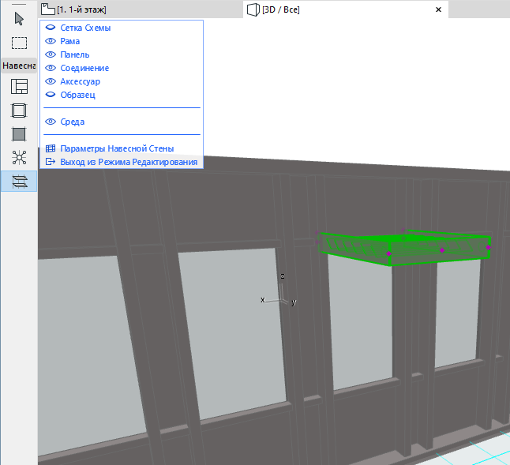This screenshot has width=510, height=465.
Task: Click the 3D window icon on tab
Action: pos(253,9)
